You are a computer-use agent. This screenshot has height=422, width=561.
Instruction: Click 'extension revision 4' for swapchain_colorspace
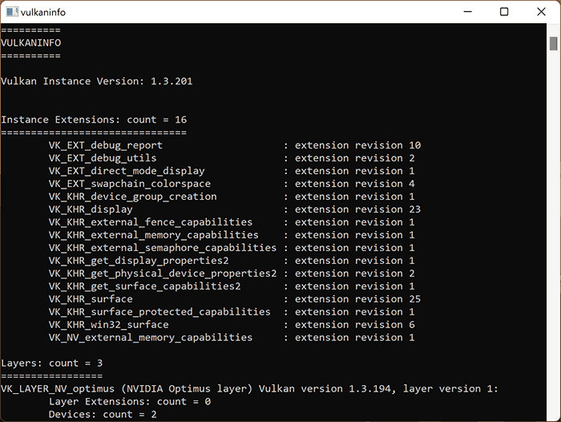pyautogui.click(x=355, y=185)
